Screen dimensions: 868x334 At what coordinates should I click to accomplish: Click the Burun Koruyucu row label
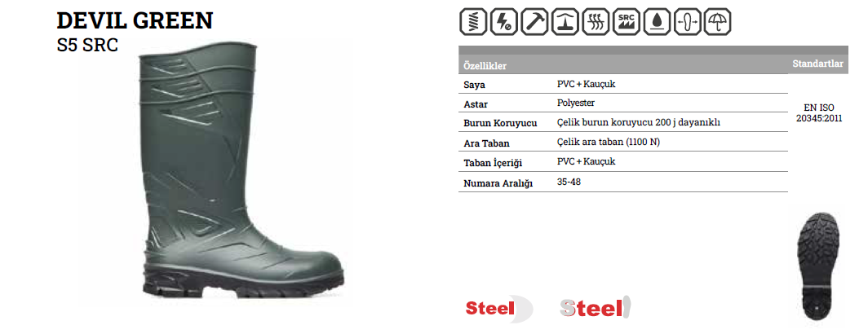[500, 123]
